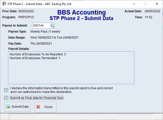This screenshot has height=120, width=163.
Task: Toggle the Submit as Final data checkbox
Action: pyautogui.click(x=6, y=98)
